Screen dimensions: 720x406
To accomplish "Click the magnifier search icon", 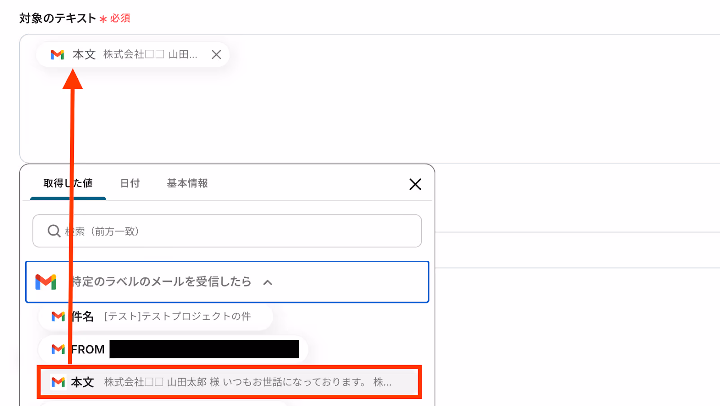I will (x=54, y=231).
